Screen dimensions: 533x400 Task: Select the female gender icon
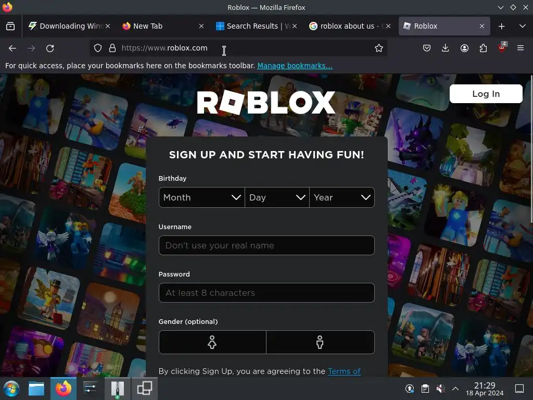coord(212,342)
